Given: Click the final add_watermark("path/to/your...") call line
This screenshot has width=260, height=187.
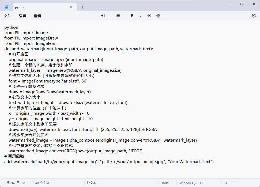Looking at the screenshot, I should (x=109, y=162).
